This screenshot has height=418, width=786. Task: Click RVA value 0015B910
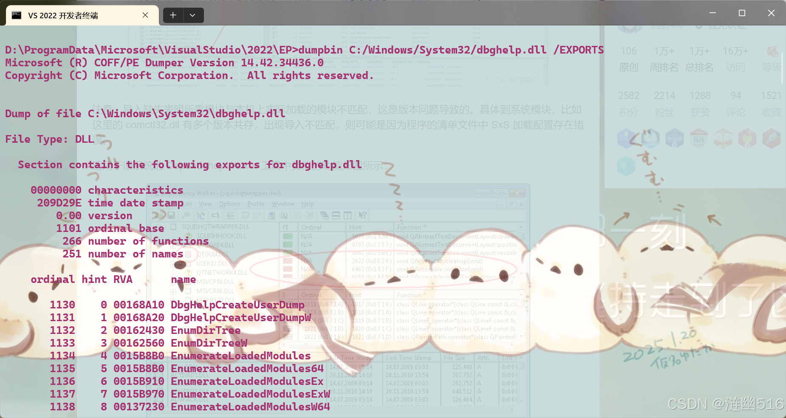[x=139, y=381]
